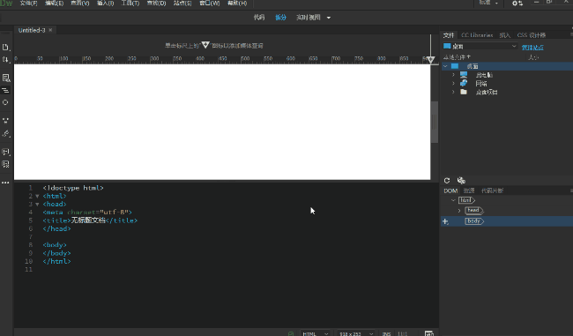Open the live view options dropdown arrow
The width and height of the screenshot is (573, 336).
pyautogui.click(x=329, y=18)
